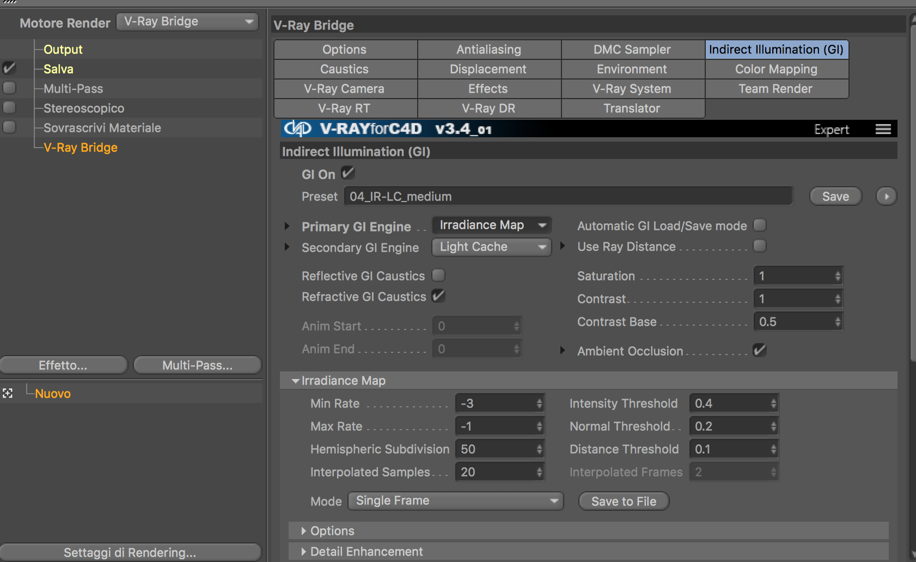Image resolution: width=916 pixels, height=562 pixels.
Task: Click the Preset name field
Action: pyautogui.click(x=568, y=197)
